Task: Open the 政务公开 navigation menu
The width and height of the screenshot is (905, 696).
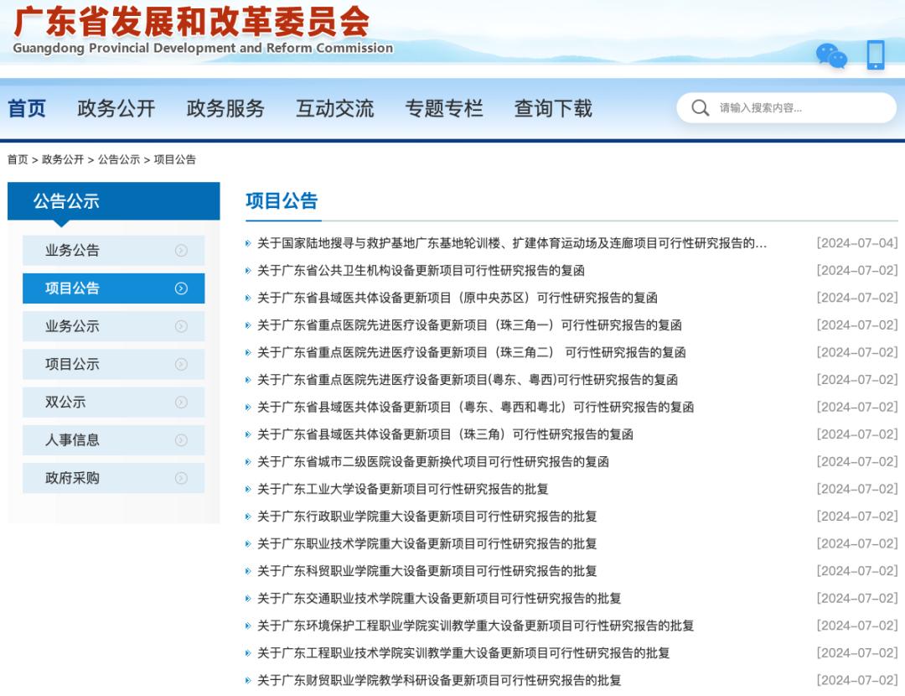Action: tap(116, 108)
